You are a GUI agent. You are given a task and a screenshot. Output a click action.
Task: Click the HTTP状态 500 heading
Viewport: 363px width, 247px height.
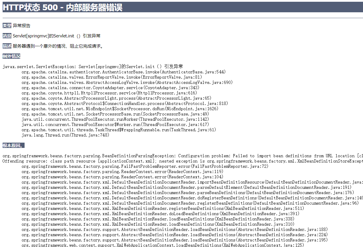(x=62, y=7)
